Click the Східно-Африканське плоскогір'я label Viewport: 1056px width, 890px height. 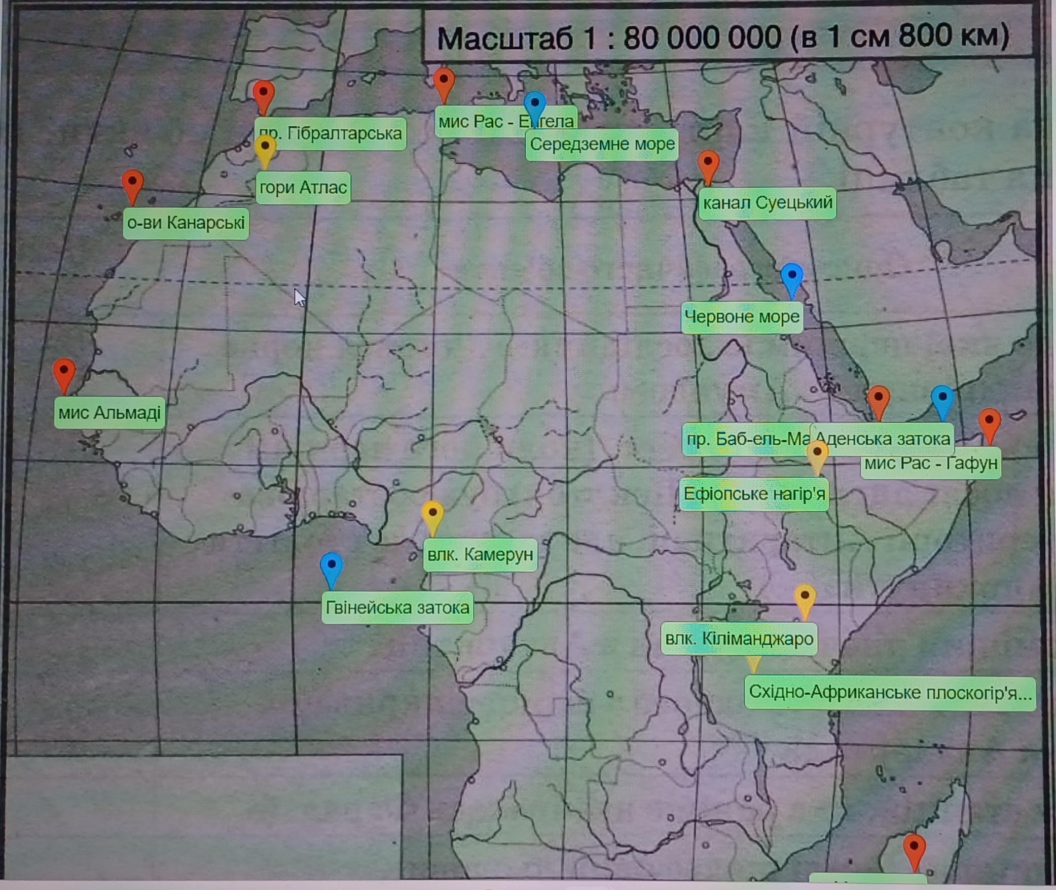tap(890, 693)
